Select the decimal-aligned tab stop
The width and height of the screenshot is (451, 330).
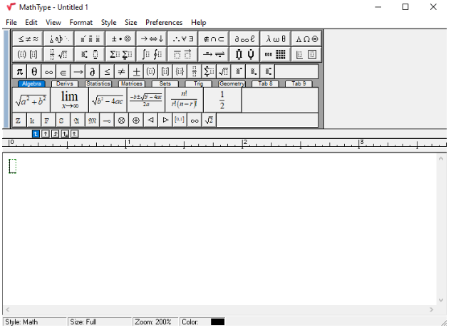tap(75, 134)
